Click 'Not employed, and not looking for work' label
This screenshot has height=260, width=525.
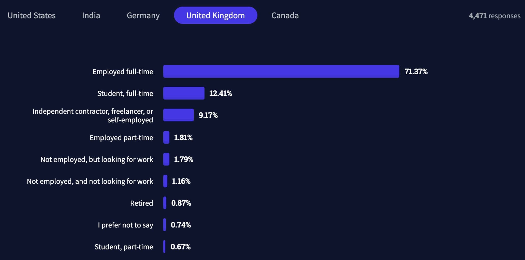point(90,181)
